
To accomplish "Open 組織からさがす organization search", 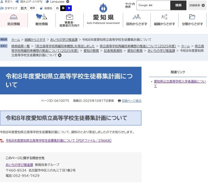I will tap(164, 20).
